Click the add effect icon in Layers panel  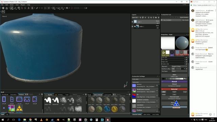[140, 18]
